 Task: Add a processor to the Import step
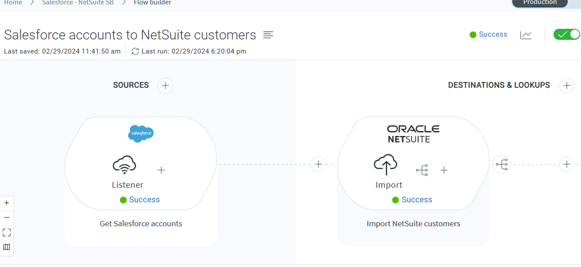tap(444, 170)
